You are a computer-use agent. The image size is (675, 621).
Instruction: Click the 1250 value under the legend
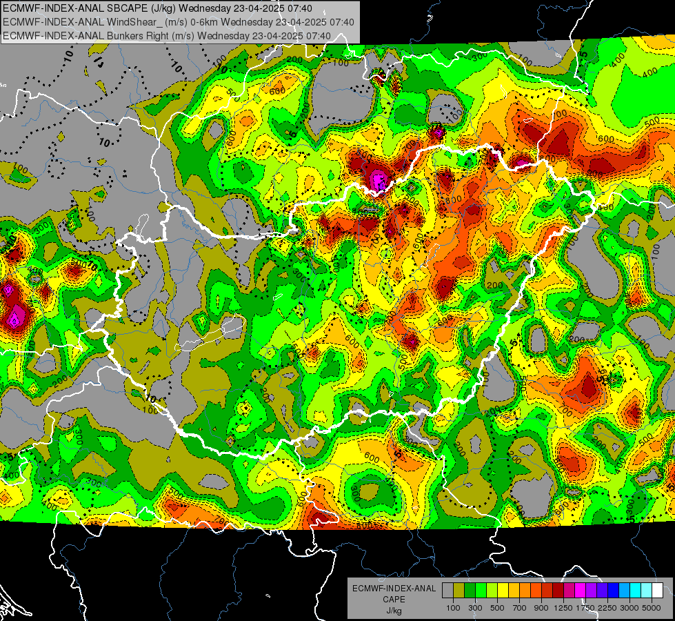563,608
